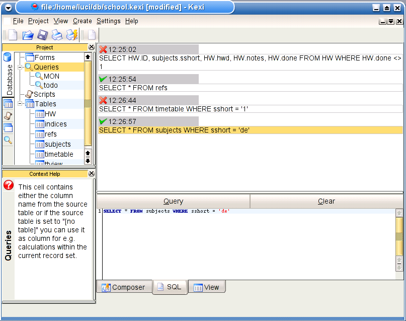This screenshot has width=406, height=321.
Task: Save project with the floppy disk icon
Action: click(43, 35)
